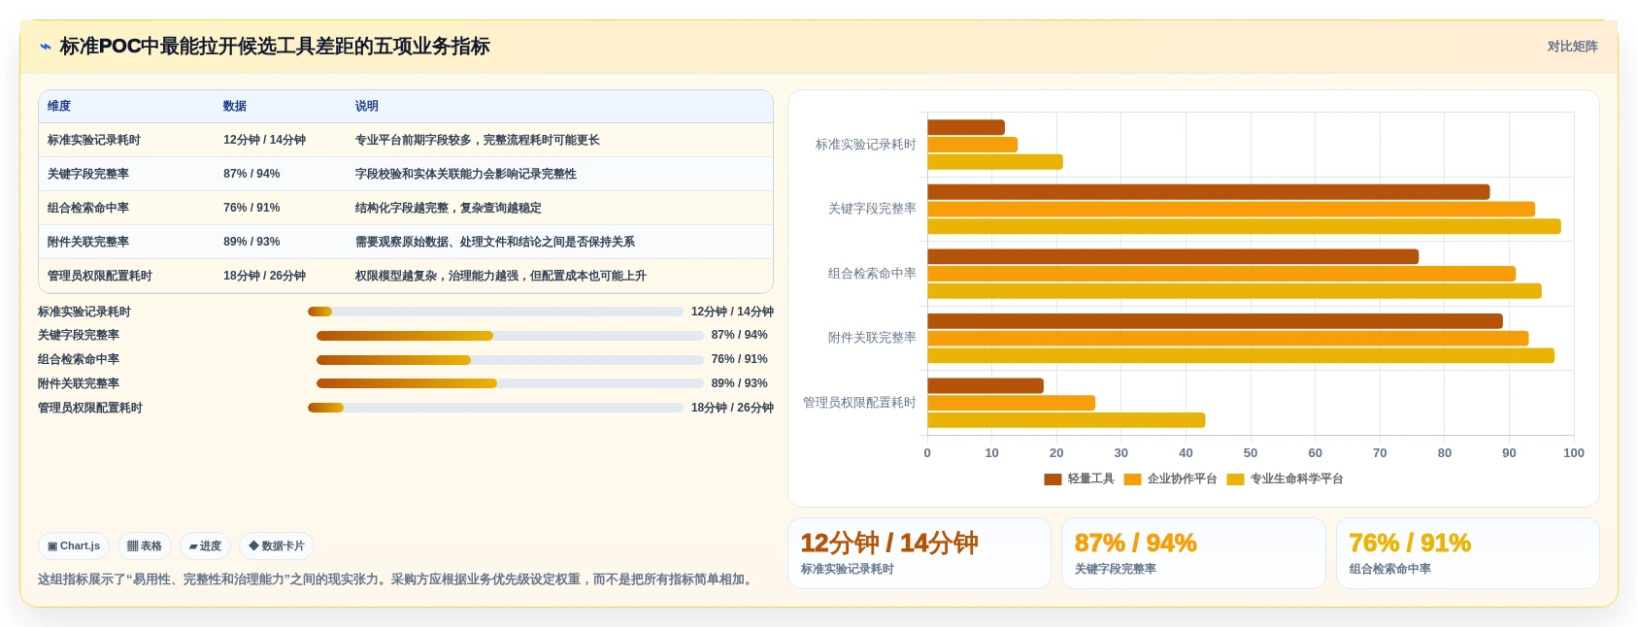This screenshot has height=627, width=1638.
Task: Click description 结构化字段越完整
Action: (449, 208)
